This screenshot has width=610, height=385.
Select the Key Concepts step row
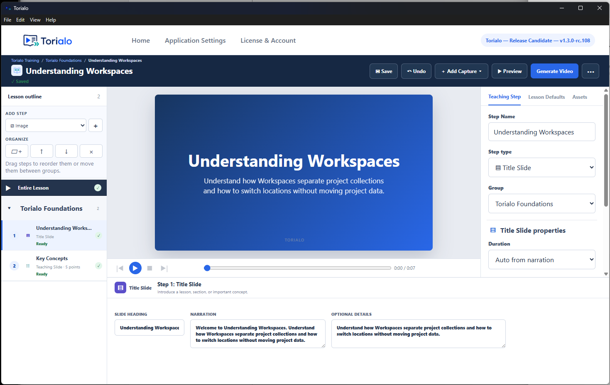point(54,266)
